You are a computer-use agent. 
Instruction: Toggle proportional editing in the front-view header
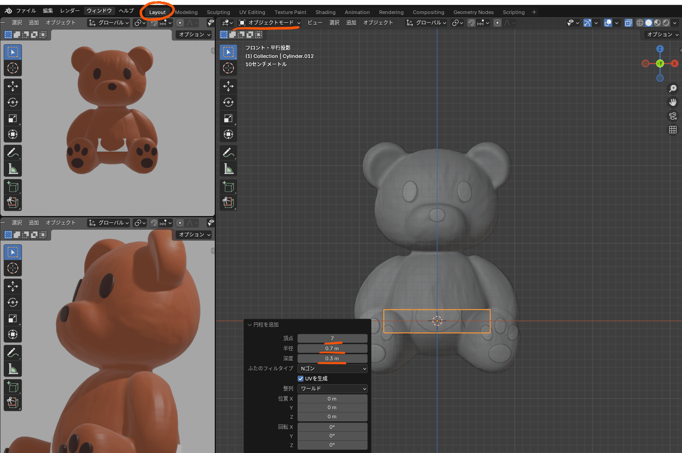coord(498,23)
